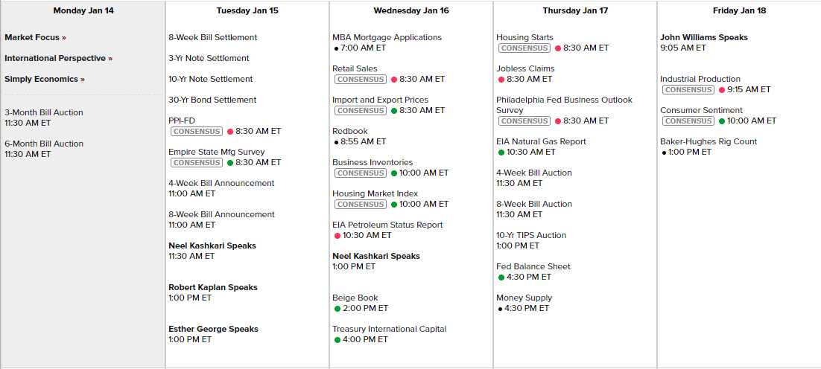
Task: Open CONSENSUS badge under Housing Market Index
Action: [360, 204]
